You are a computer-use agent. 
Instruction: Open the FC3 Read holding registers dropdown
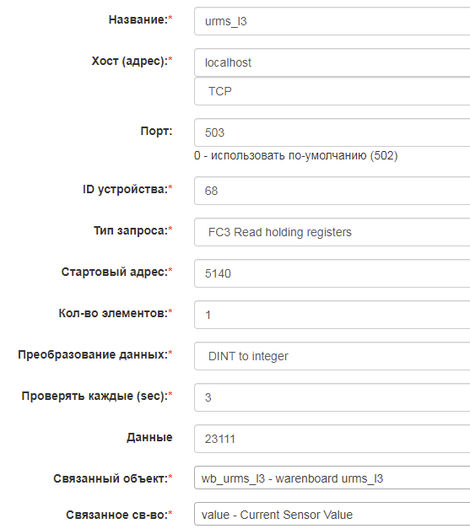pos(332,232)
